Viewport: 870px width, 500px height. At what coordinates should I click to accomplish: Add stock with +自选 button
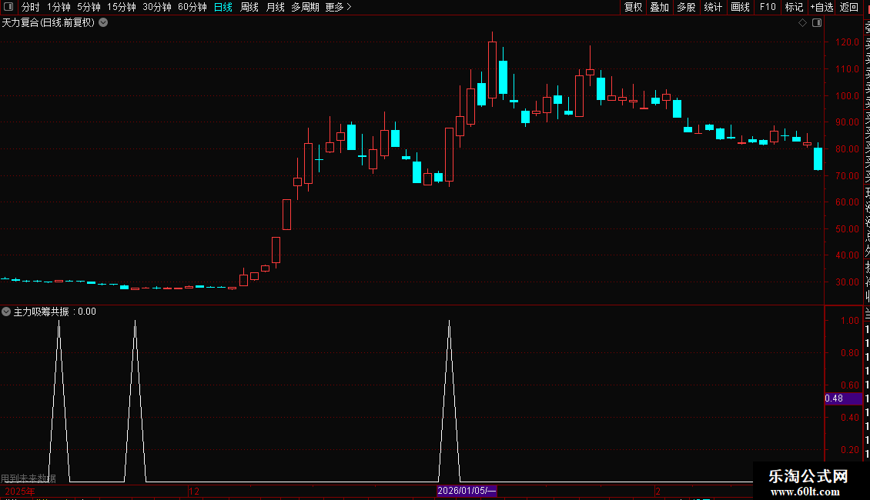tap(821, 7)
